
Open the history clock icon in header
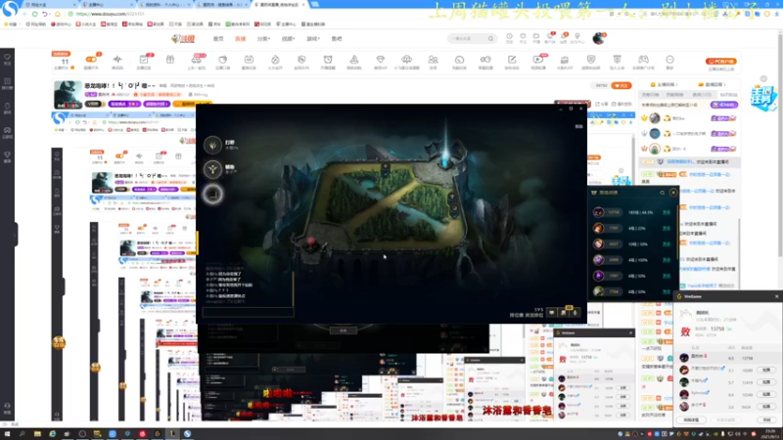click(509, 36)
